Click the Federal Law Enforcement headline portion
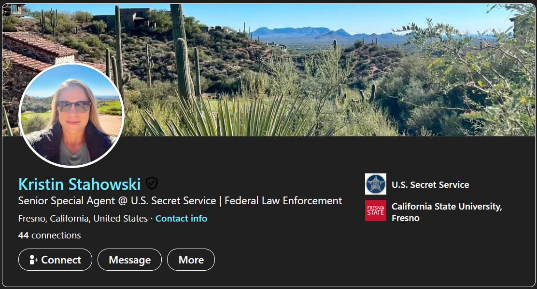 pyautogui.click(x=283, y=200)
